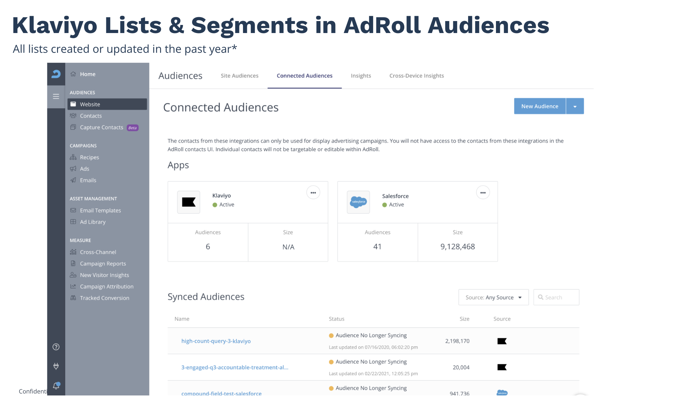Open Klaviyo card three-dot menu
Screen dimensions: 690x399
pos(313,193)
